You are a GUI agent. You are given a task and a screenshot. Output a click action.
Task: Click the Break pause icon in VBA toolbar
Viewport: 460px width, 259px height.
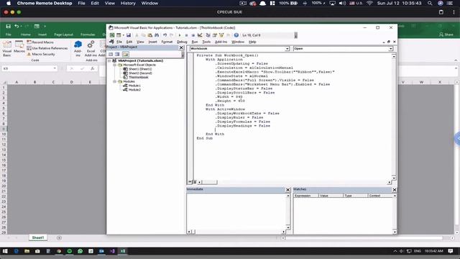point(186,35)
